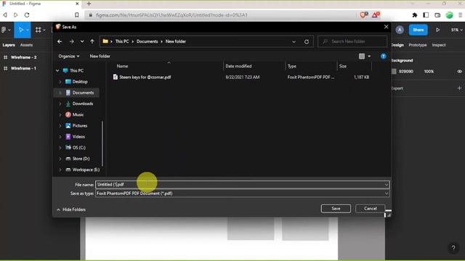
Task: Open the Design tab in Figma
Action: 397,45
